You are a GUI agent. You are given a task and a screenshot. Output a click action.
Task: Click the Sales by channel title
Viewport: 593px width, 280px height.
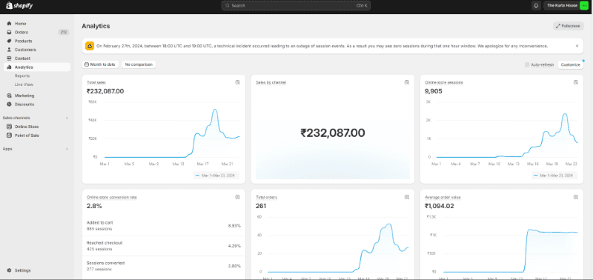271,82
